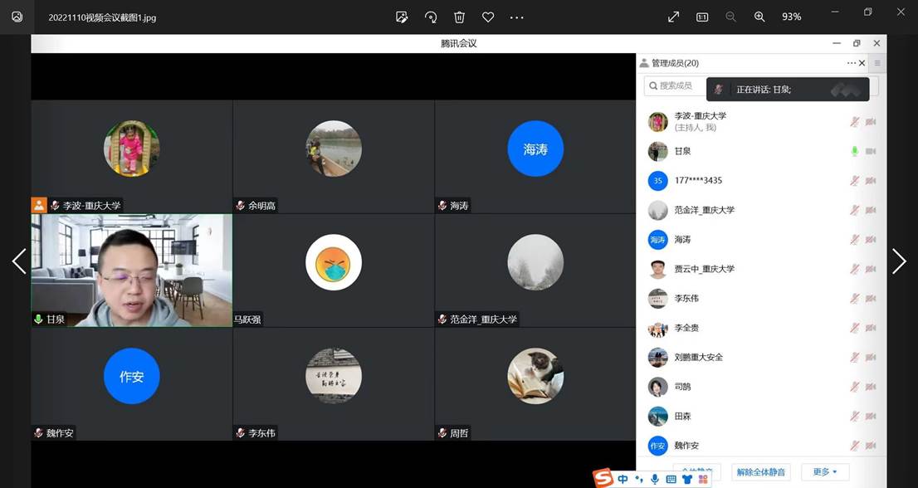Select 李东伟 name in the member list
This screenshot has height=488, width=918.
pyautogui.click(x=686, y=299)
